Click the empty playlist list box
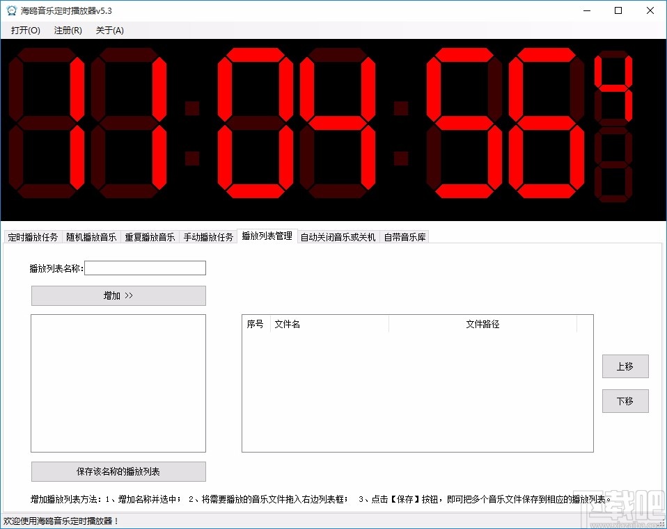 coord(118,382)
